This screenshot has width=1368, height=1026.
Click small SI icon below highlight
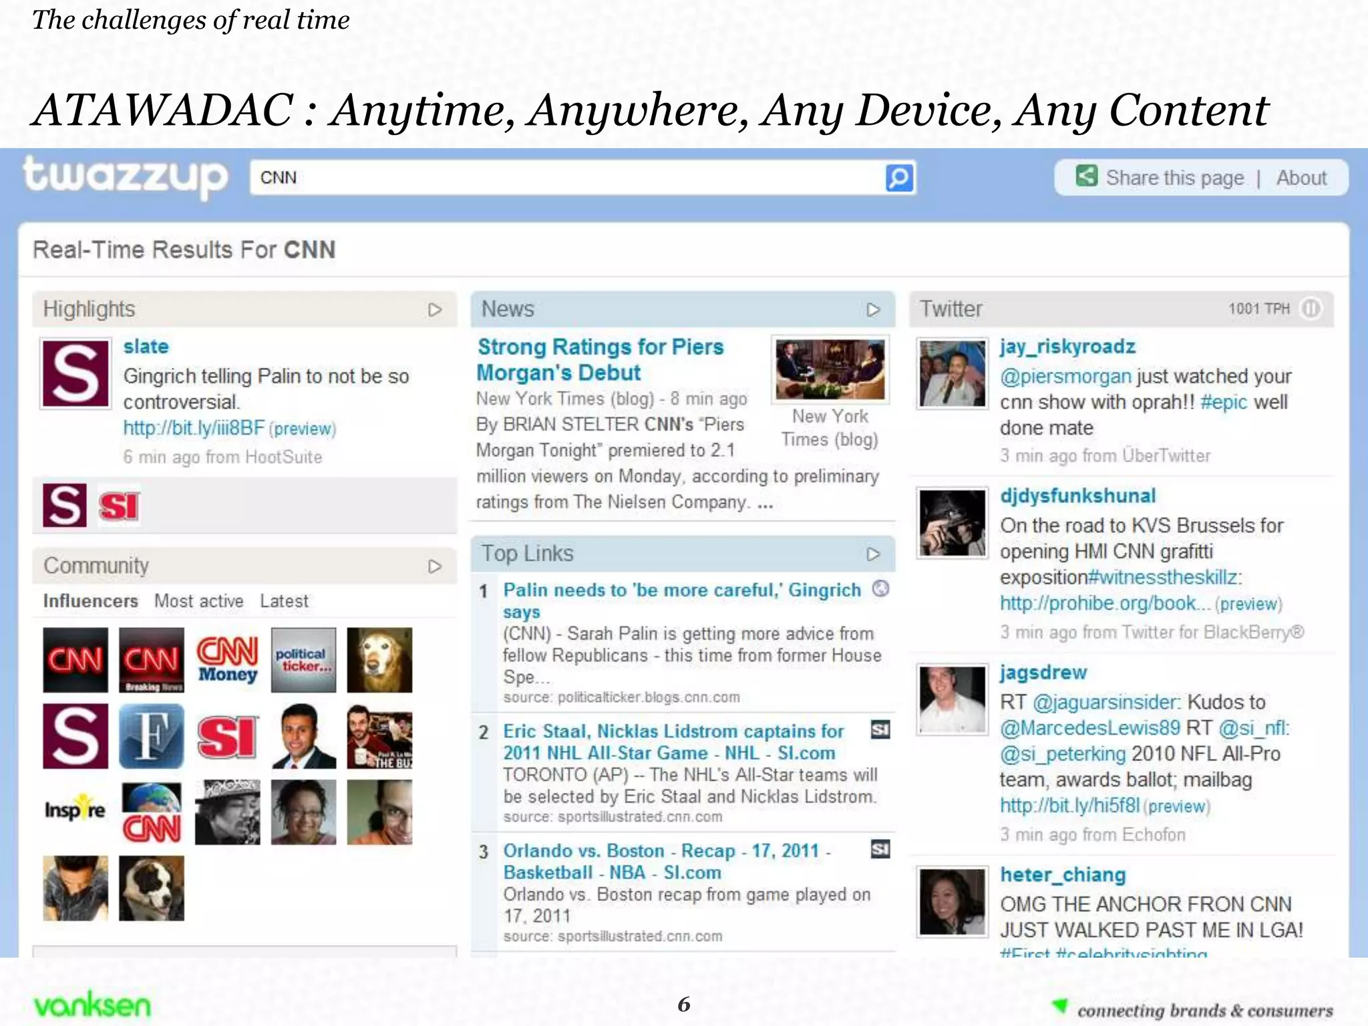(x=119, y=506)
